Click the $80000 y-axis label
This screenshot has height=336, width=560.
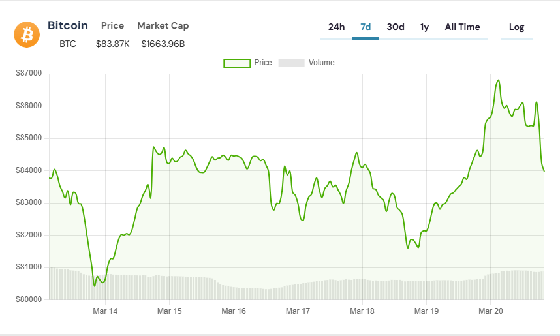point(29,299)
